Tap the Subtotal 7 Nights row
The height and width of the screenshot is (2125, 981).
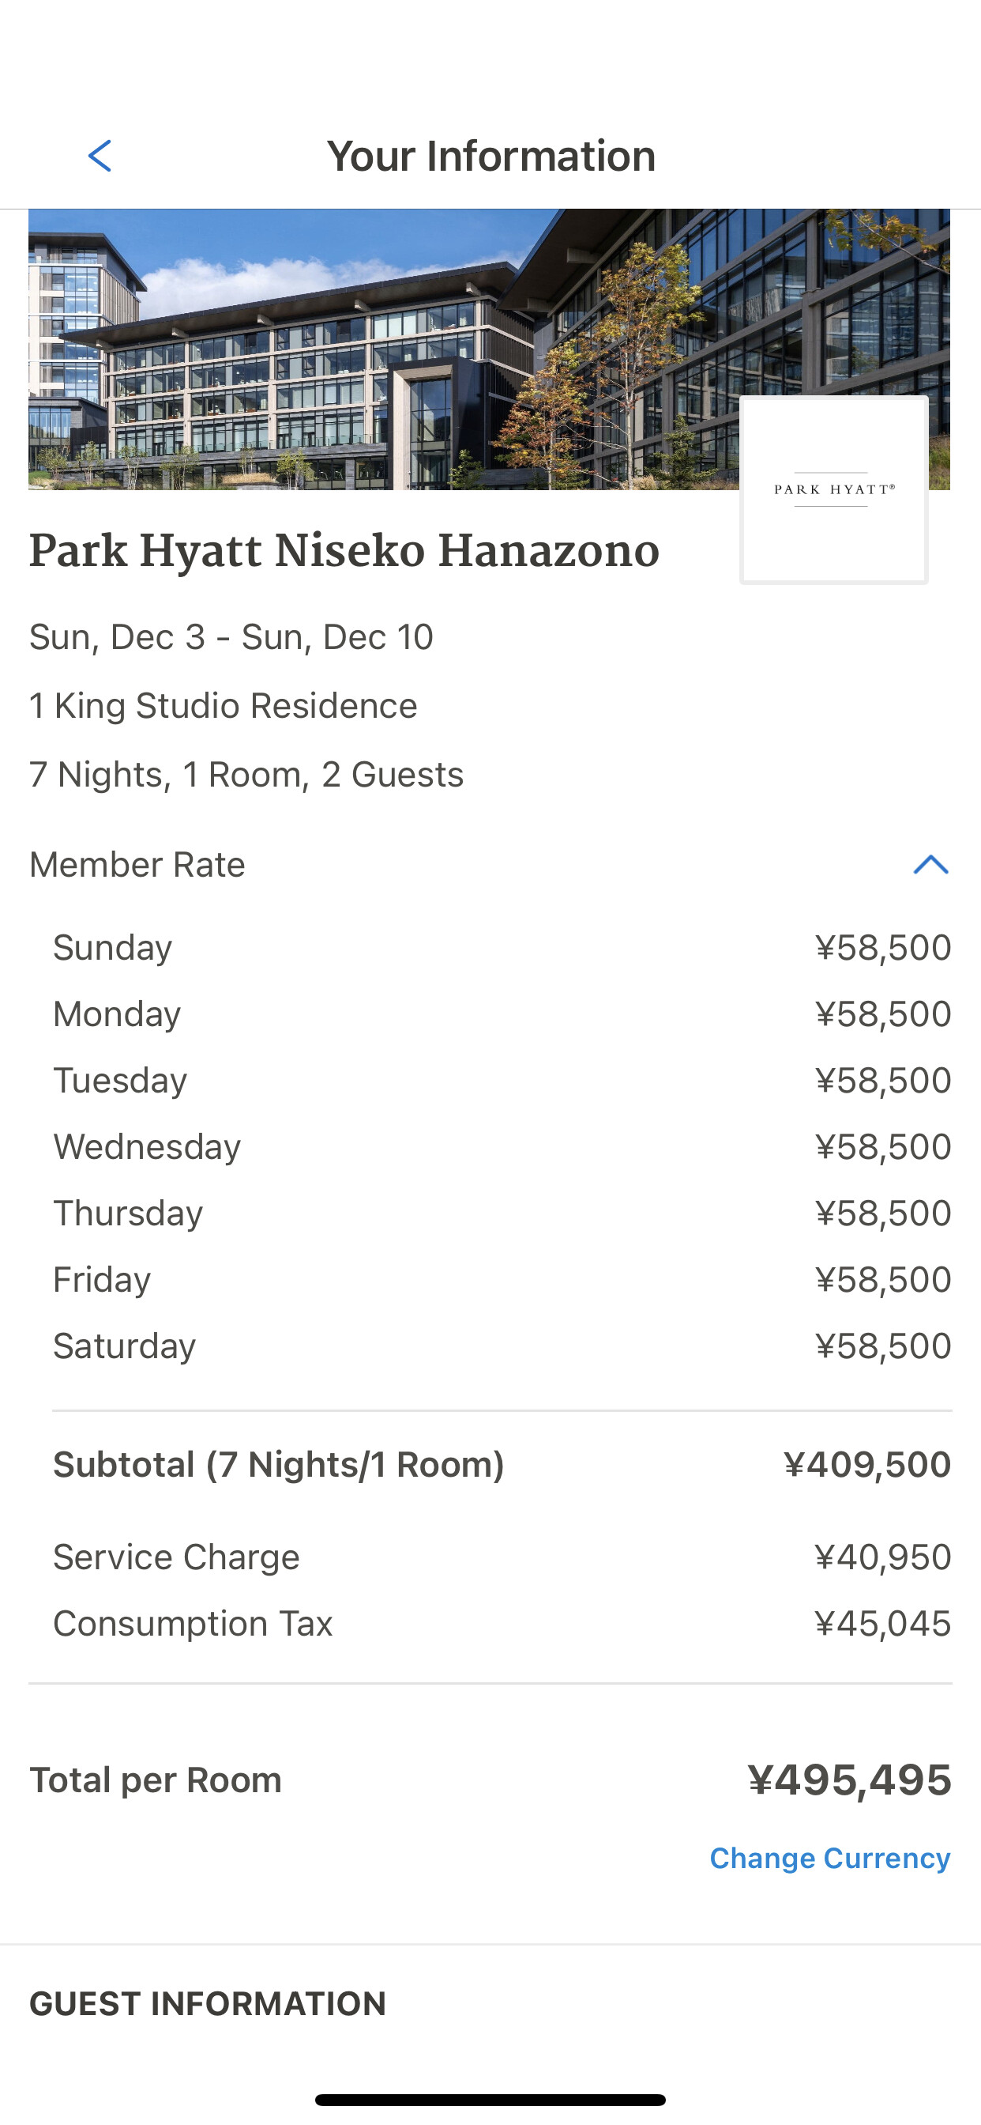point(502,1464)
